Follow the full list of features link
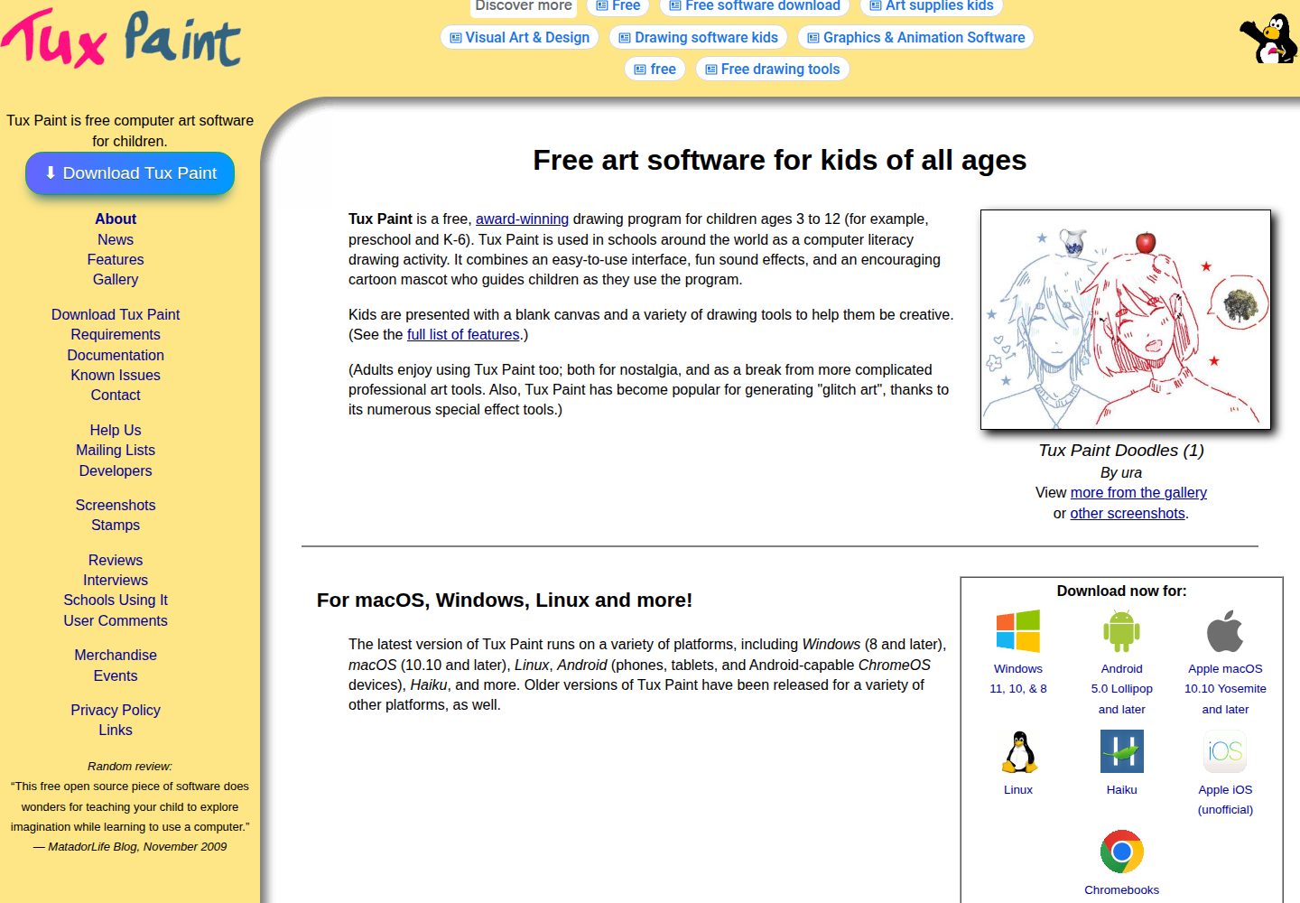The height and width of the screenshot is (903, 1300). 463,334
